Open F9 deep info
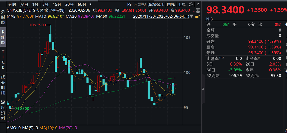The width and height of the screenshot is (287, 133). pyautogui.click(x=129, y=4)
